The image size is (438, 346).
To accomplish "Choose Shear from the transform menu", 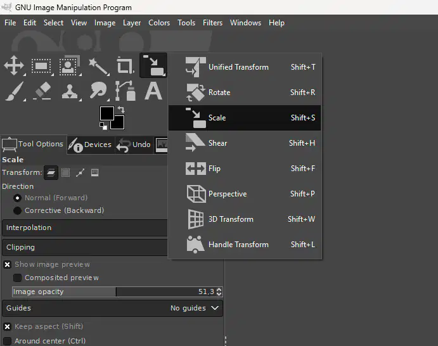I will [245, 143].
